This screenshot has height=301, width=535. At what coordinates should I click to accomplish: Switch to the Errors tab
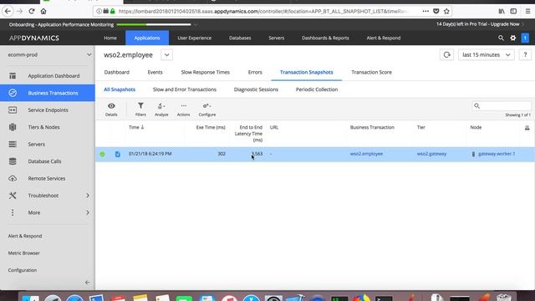255,73
